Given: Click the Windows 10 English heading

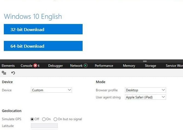Looking at the screenshot, I should point(33,16).
